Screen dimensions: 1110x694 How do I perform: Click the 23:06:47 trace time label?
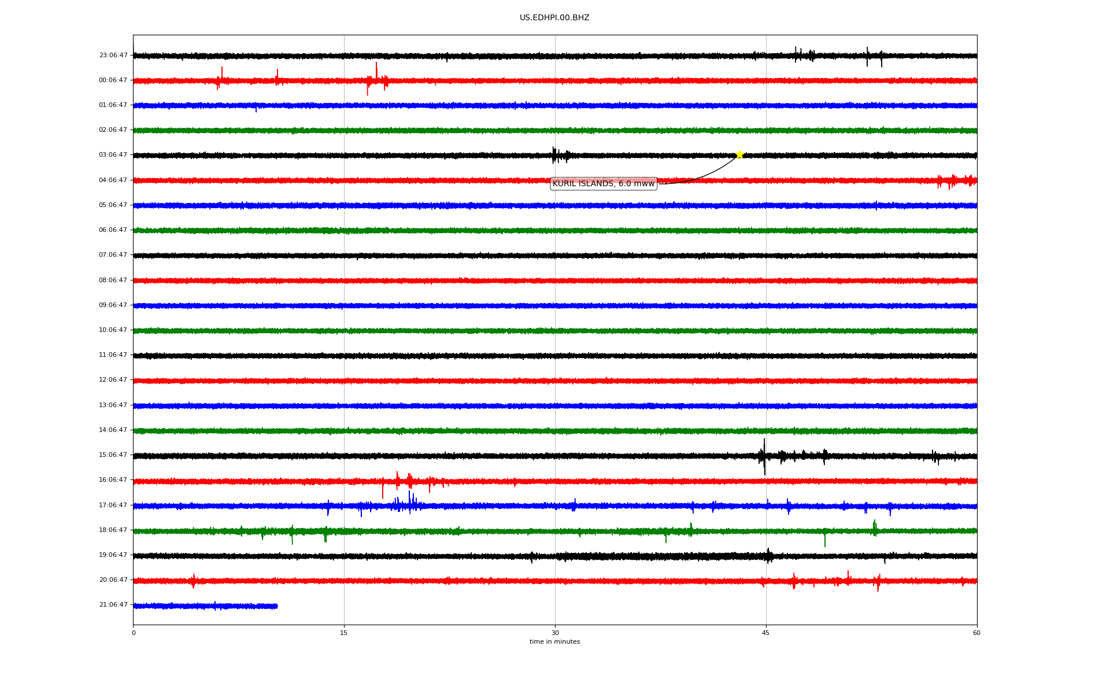(113, 56)
